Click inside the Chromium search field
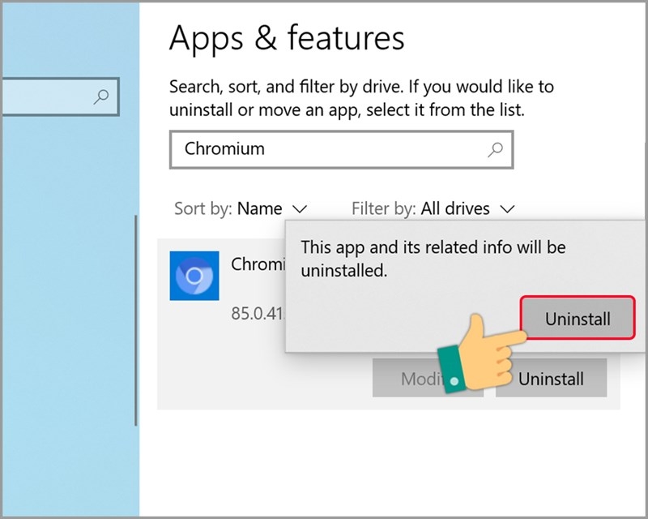 point(324,149)
